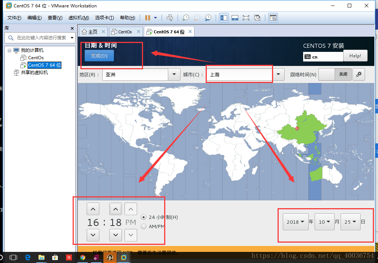Image resolution: width=378 pixels, height=263 pixels.
Task: Click the red app icon on the taskbar
Action: (69, 257)
